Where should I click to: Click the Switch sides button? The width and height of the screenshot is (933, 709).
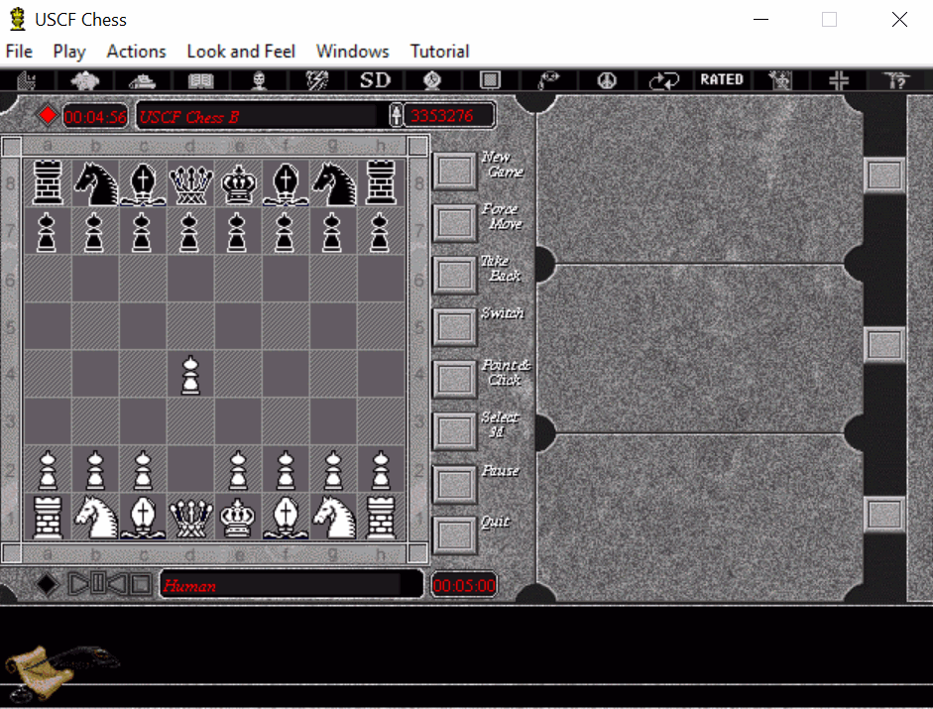pyautogui.click(x=454, y=327)
